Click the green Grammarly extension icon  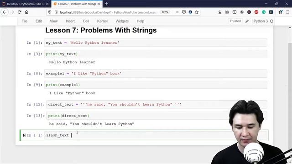[264, 12]
